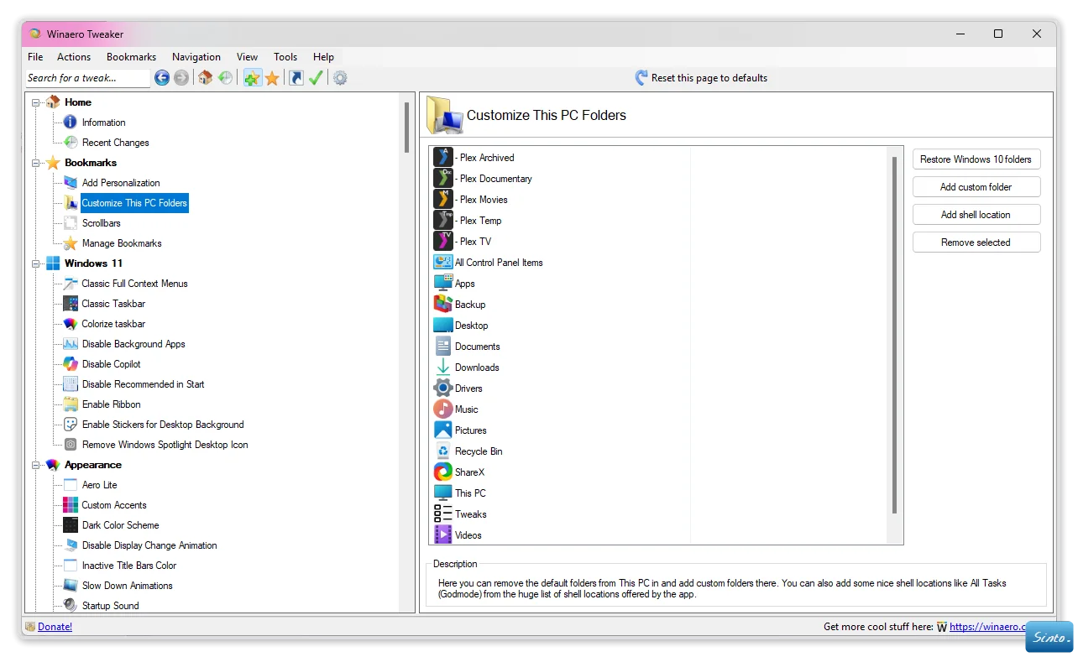Select Disable Background Apps tree item
The width and height of the screenshot is (1078, 657).
point(133,344)
